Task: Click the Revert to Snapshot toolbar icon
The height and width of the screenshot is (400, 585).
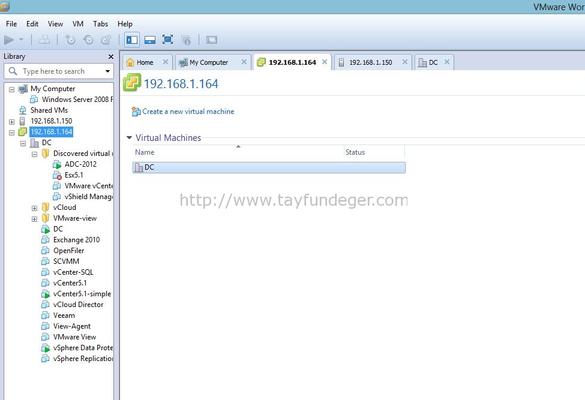Action: (x=88, y=40)
